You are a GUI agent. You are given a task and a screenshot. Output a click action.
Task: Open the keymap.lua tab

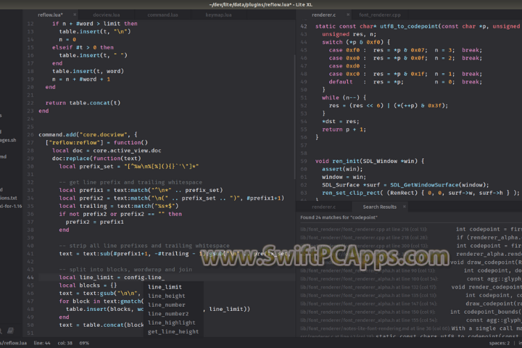218,15
